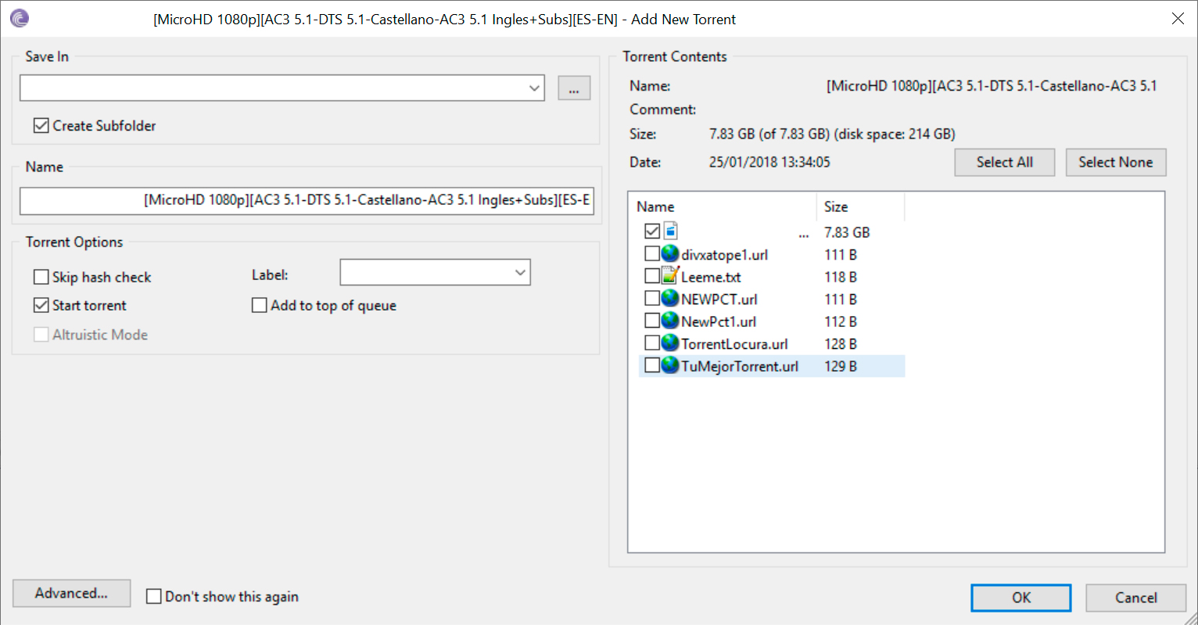Click the Cancel button
The height and width of the screenshot is (625, 1198).
point(1136,598)
